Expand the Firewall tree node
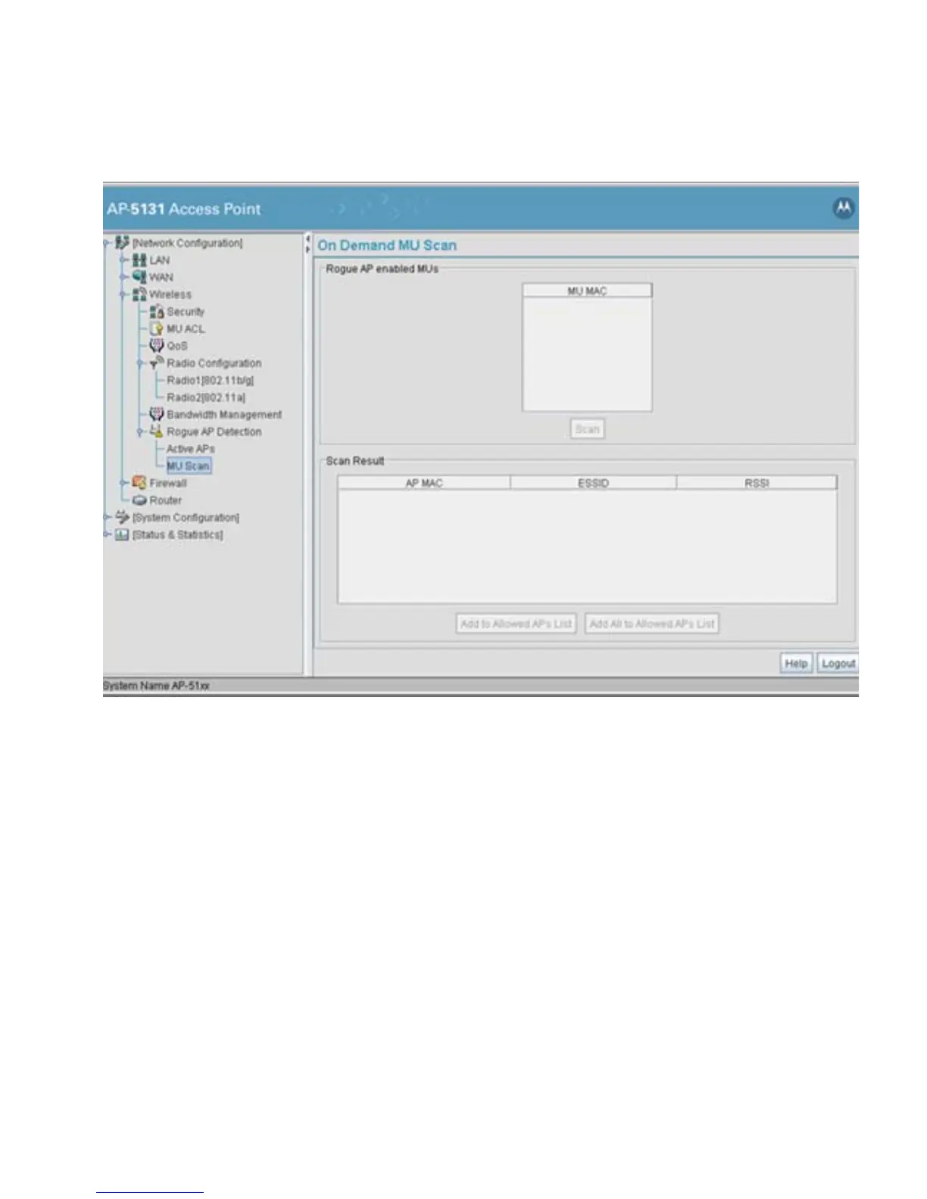Viewport: 927px width, 1199px height. click(124, 483)
